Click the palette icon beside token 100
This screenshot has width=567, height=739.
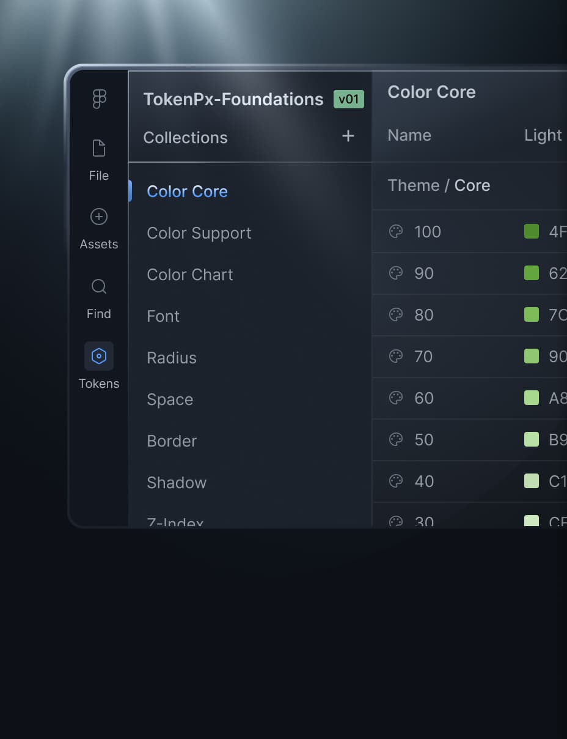396,231
